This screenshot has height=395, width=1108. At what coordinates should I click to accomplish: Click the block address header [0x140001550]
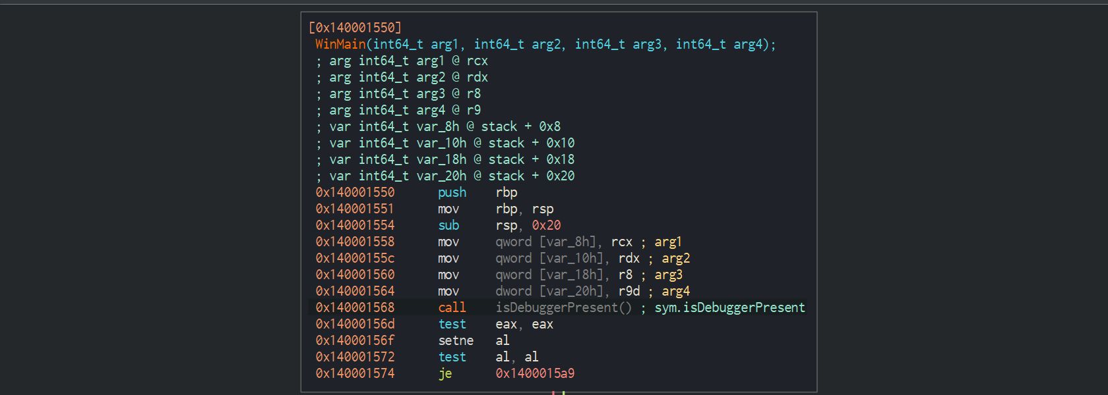click(x=355, y=28)
